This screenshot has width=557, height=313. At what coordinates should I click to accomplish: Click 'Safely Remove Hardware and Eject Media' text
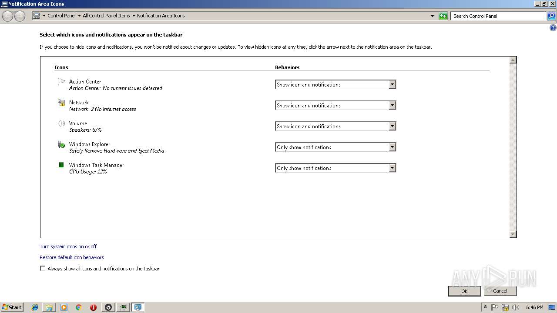point(117,151)
